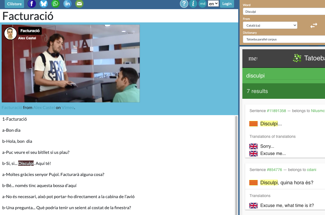Open sentence #11891358 link
325x215 pixels.
point(276,111)
